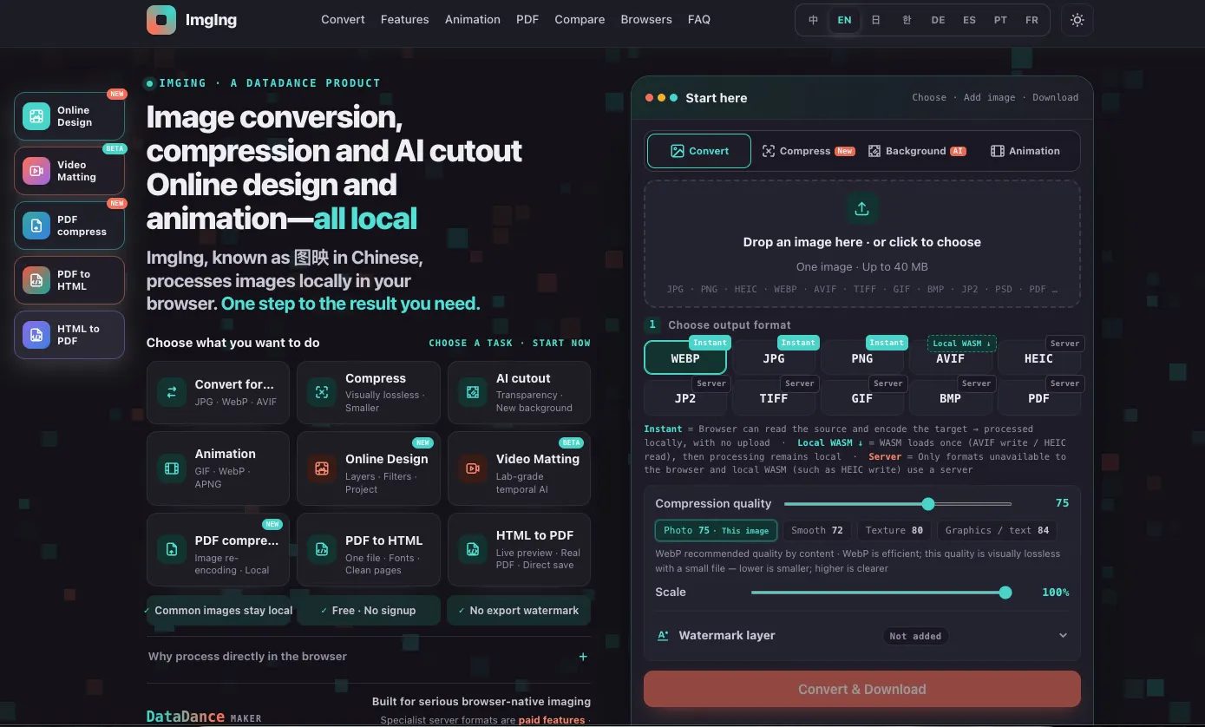This screenshot has width=1205, height=727.
Task: Choose PNG output format
Action: [862, 358]
